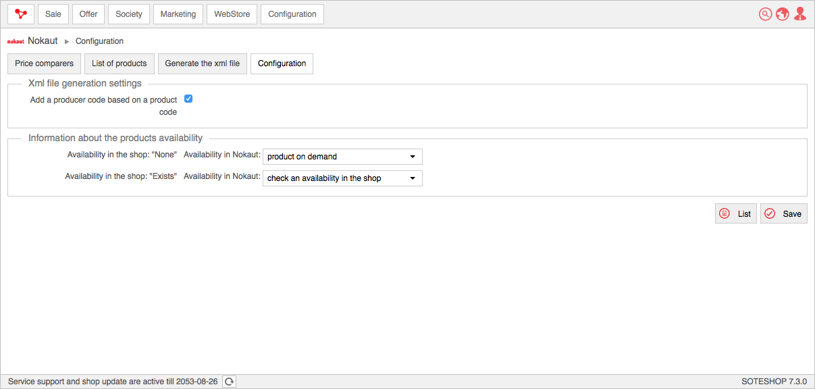
Task: Open the globe language icon
Action: (x=783, y=14)
